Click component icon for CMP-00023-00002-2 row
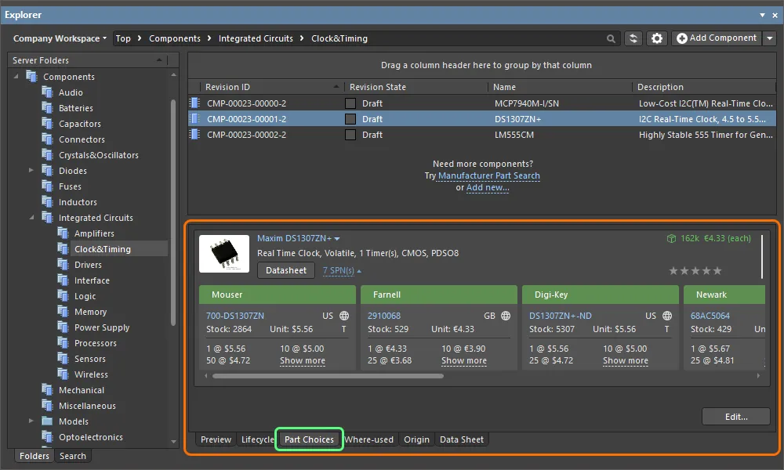Viewport: 784px width, 470px height. point(194,135)
